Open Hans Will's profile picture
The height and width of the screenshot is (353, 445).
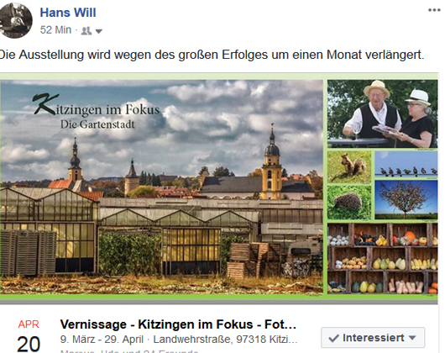(16, 20)
